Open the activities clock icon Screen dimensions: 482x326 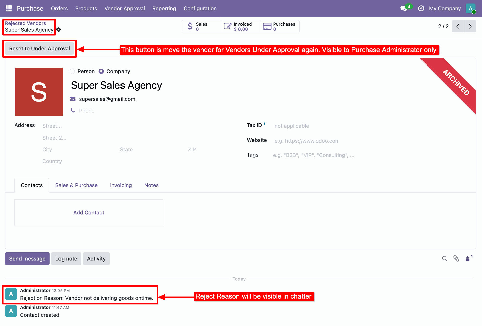pyautogui.click(x=421, y=8)
